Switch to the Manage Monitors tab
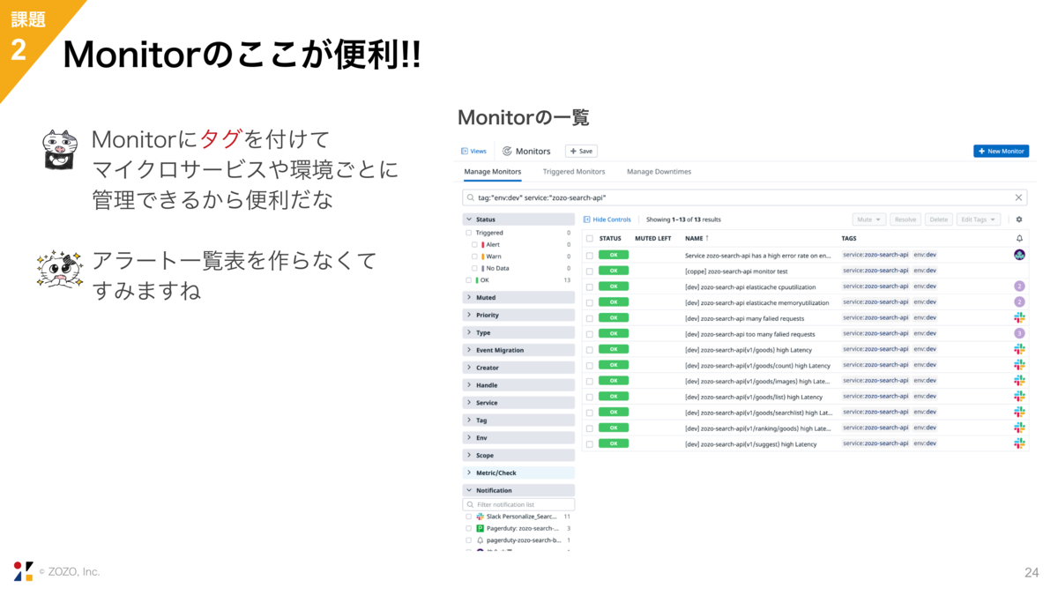1058x595 pixels. 493,172
